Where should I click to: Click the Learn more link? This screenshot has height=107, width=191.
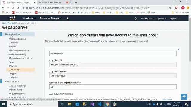click(x=167, y=99)
